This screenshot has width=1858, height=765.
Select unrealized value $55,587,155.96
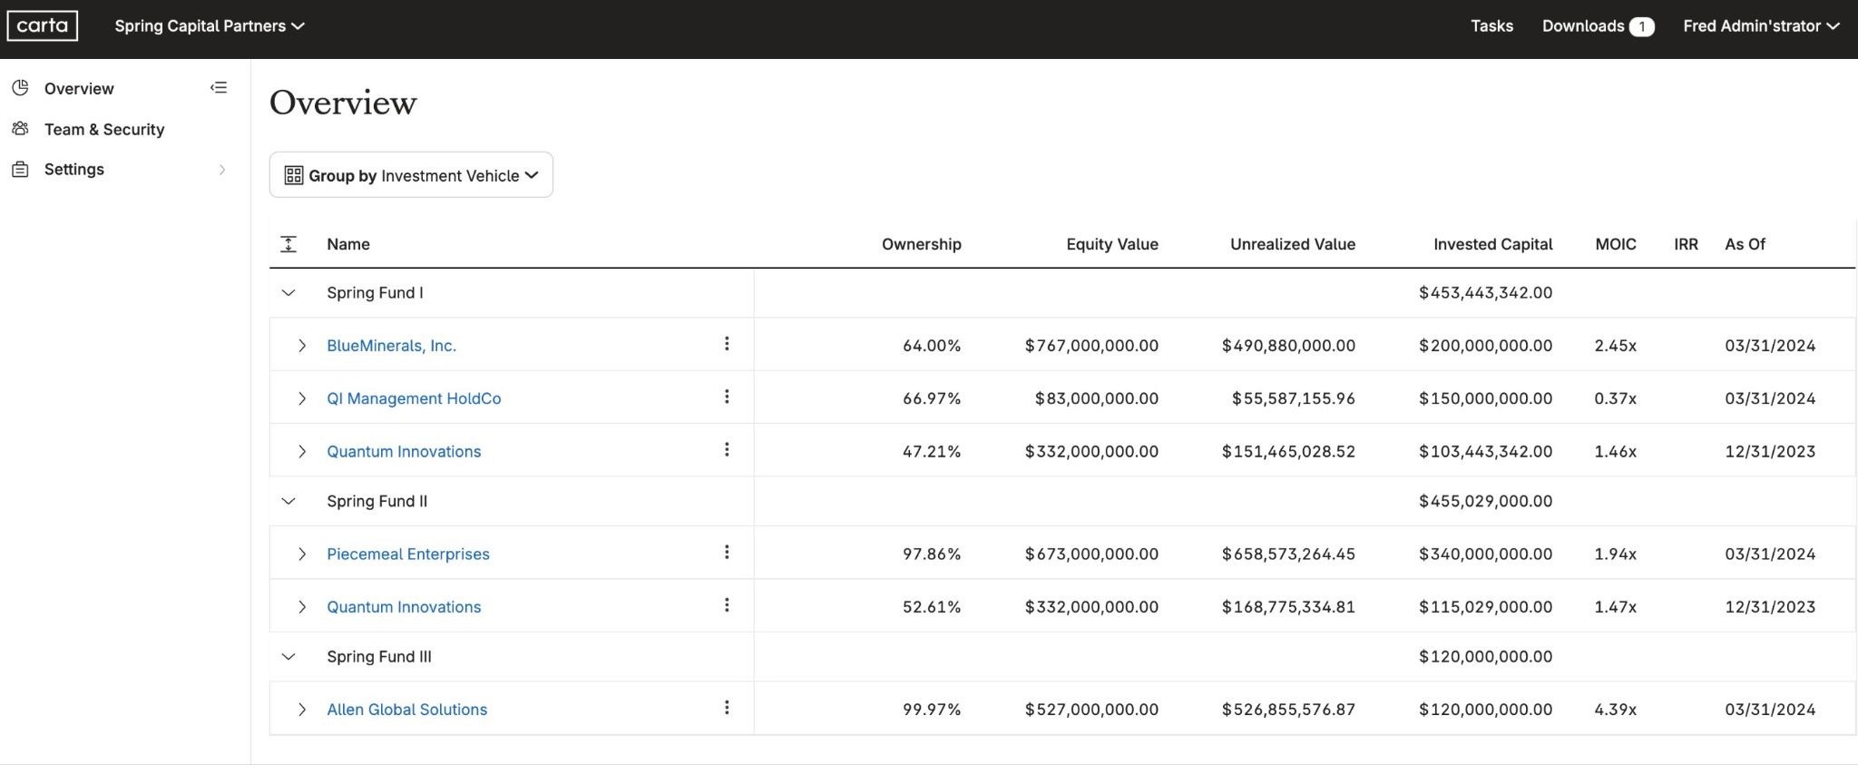tap(1293, 398)
